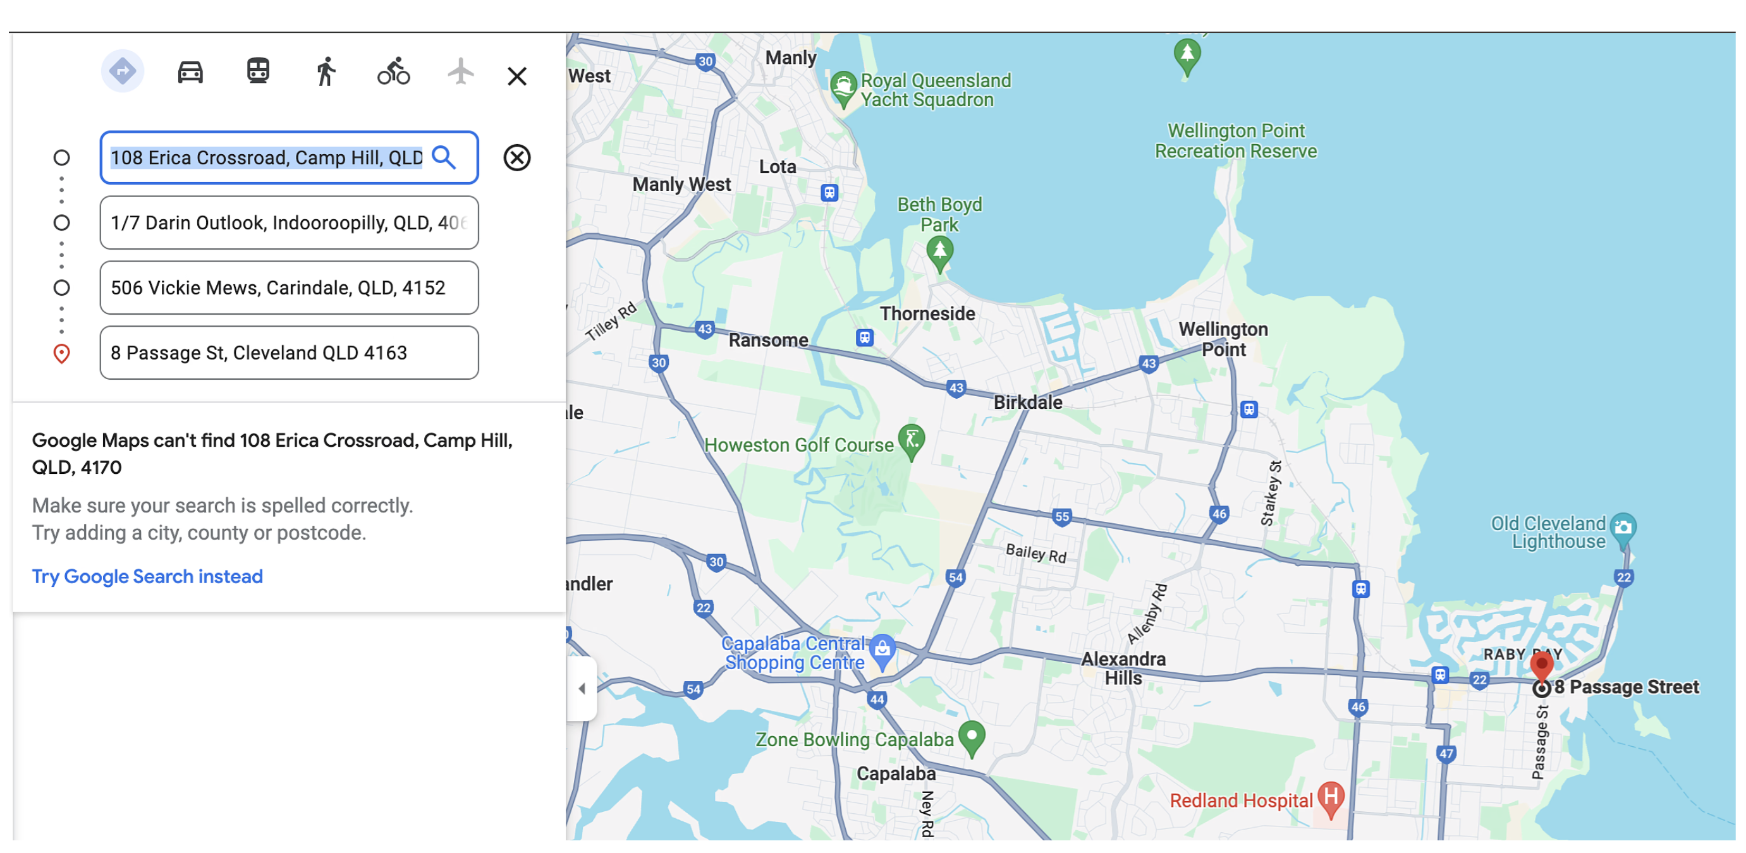The height and width of the screenshot is (853, 1746).
Task: Edit the 1/7 Darin Outlook stop field
Action: click(289, 222)
